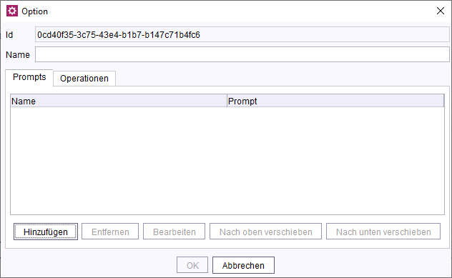The width and height of the screenshot is (452, 278).
Task: Switch to the Prompts tab
Action: point(29,77)
